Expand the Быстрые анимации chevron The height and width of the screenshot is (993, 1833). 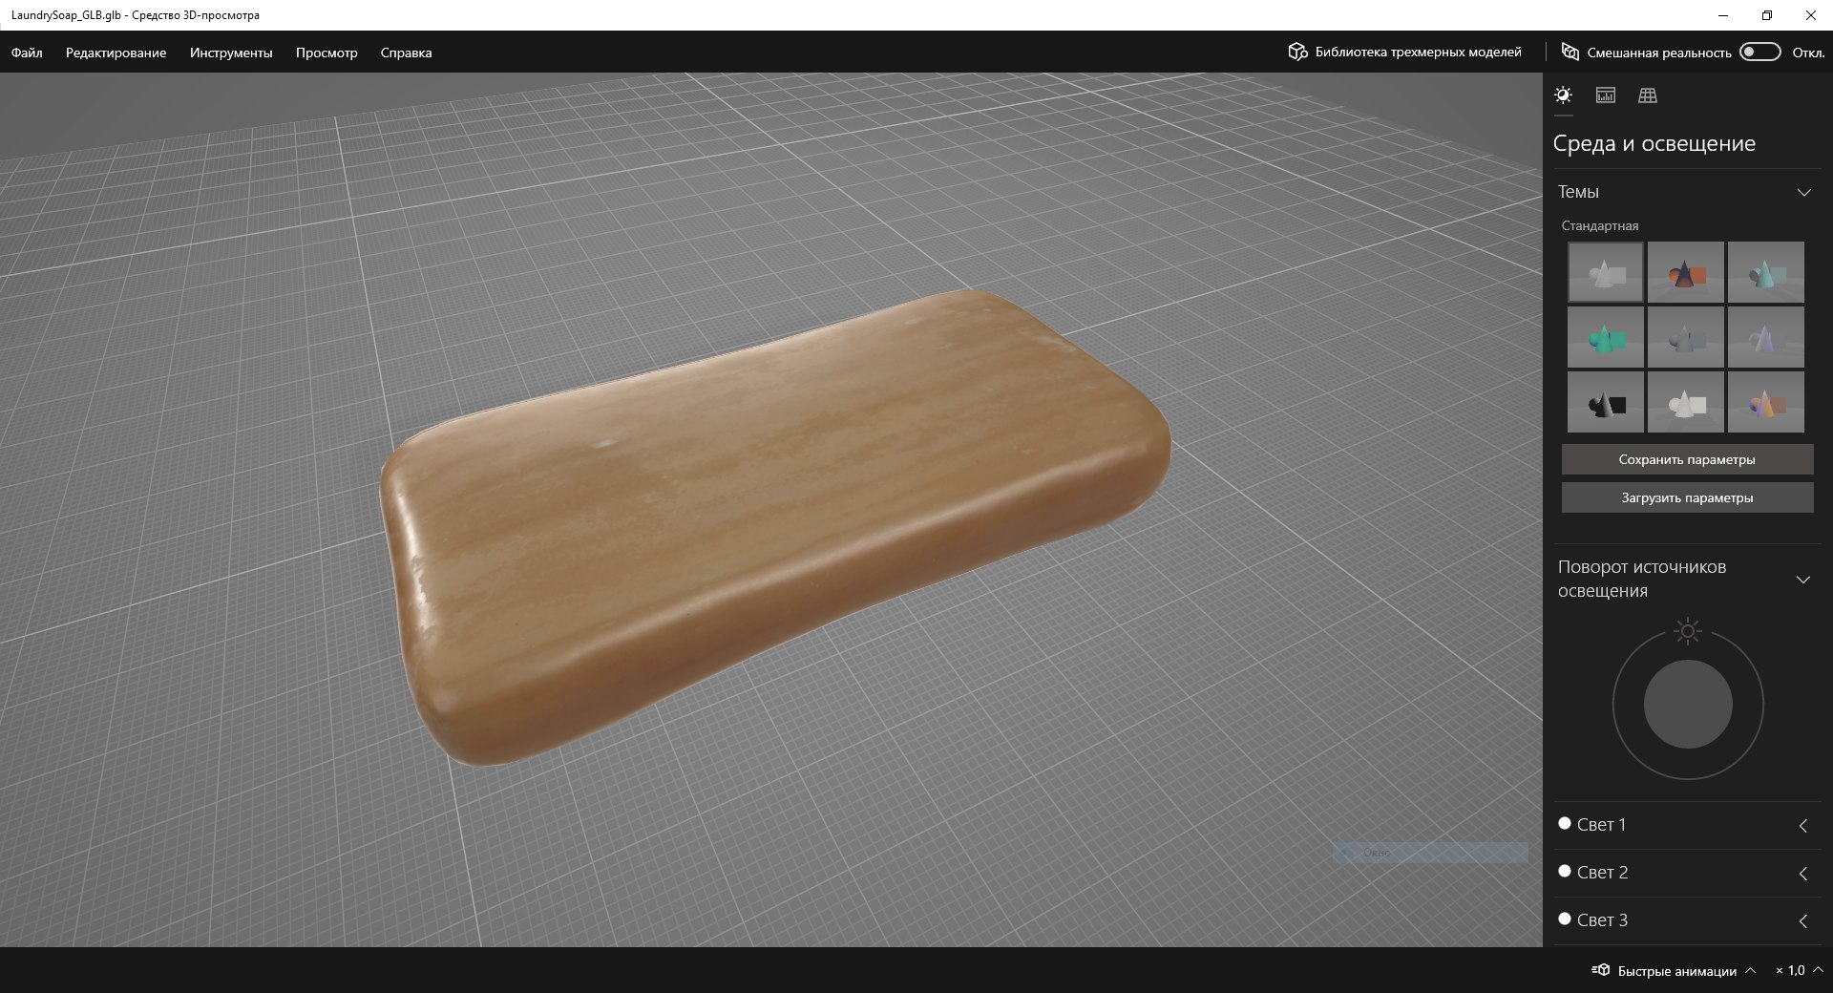(x=1750, y=970)
